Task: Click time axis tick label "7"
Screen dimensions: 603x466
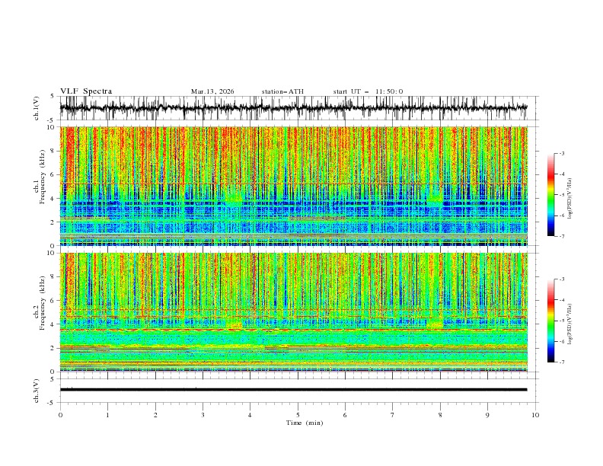Action: 393,415
